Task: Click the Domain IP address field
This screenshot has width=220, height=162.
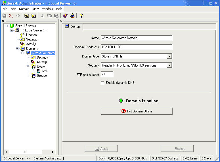Action: pos(137,47)
